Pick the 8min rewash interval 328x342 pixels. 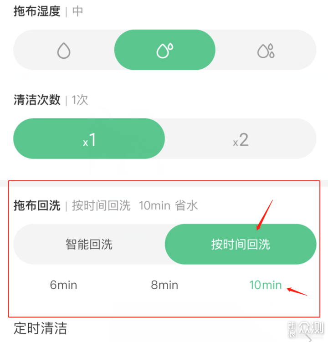(x=164, y=285)
